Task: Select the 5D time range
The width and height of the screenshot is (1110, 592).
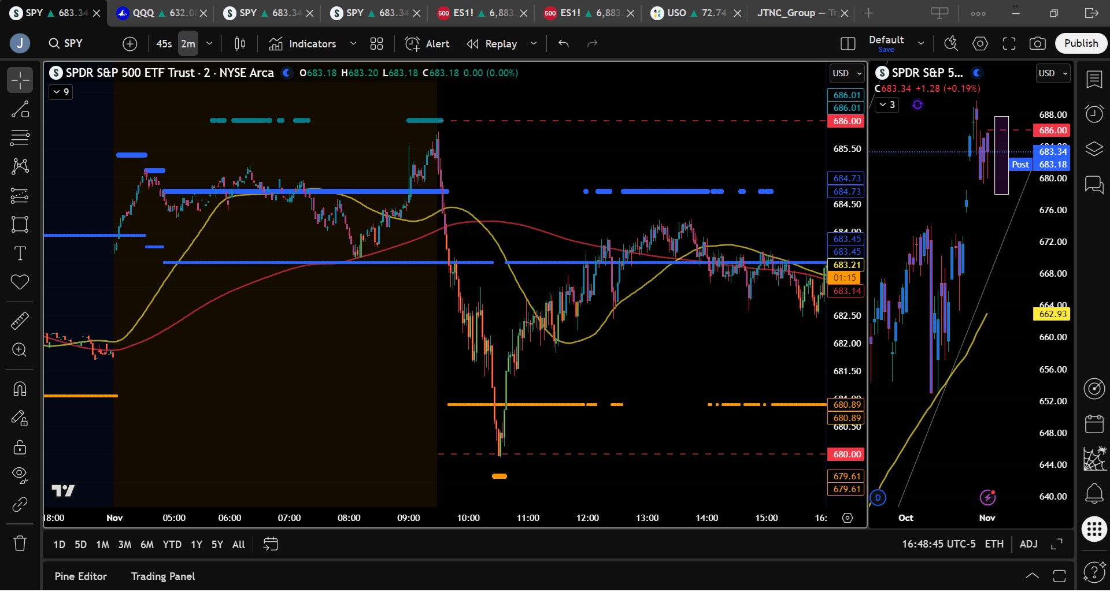Action: 80,545
